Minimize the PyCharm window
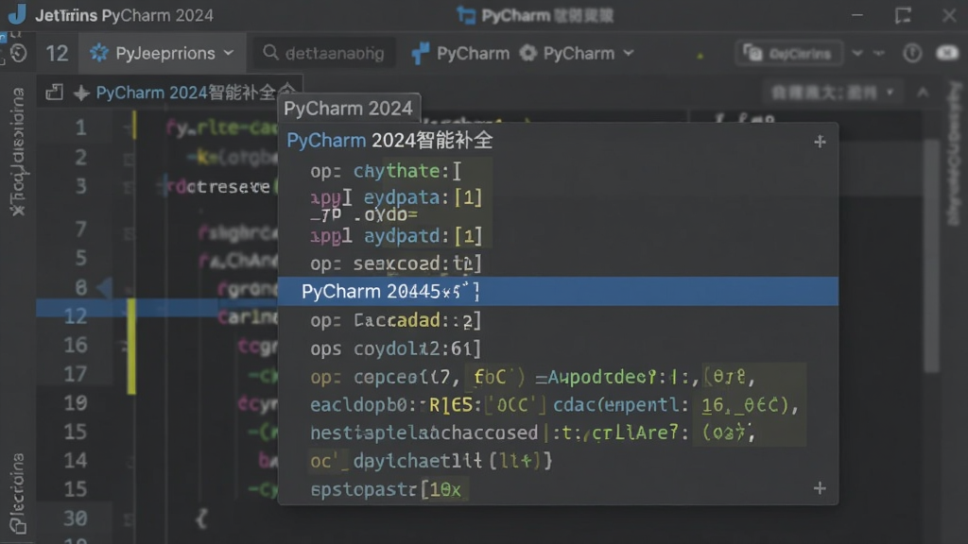Screen dimensions: 968x544 click(x=857, y=15)
